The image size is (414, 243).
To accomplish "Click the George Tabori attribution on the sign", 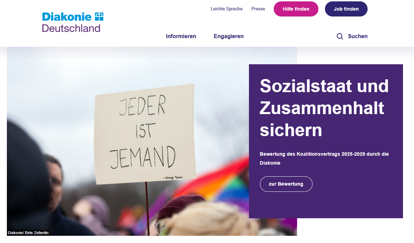I will (x=173, y=178).
